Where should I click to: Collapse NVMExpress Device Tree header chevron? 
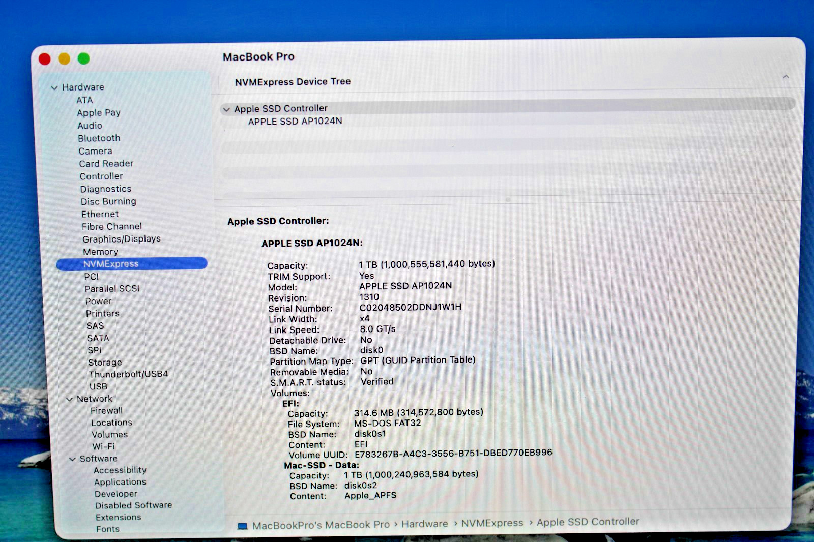(786, 77)
